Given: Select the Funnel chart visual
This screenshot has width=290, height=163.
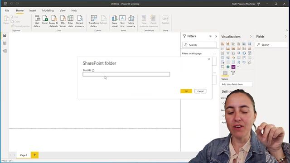Looking at the screenshot, I should [228, 53].
